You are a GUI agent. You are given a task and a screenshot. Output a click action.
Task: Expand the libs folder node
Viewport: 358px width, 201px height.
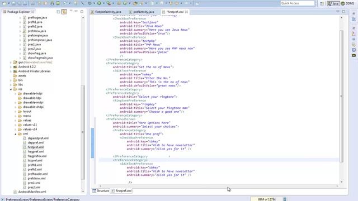pos(11,85)
